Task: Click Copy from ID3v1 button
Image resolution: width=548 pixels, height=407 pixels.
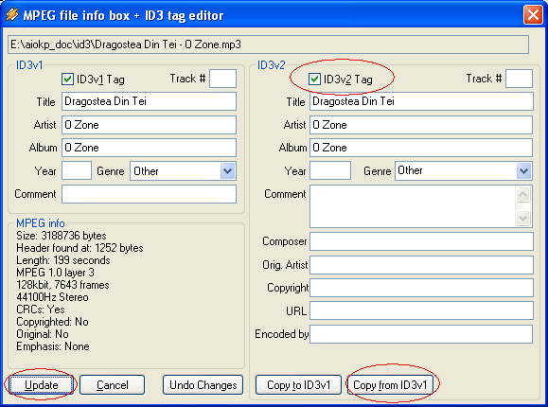Action: click(x=390, y=385)
